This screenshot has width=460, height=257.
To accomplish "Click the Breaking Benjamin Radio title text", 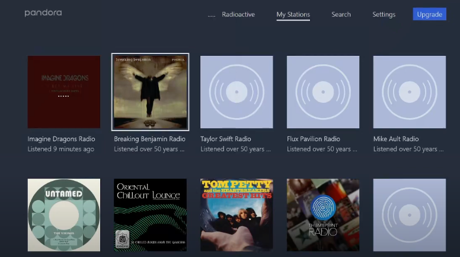I will 149,139.
